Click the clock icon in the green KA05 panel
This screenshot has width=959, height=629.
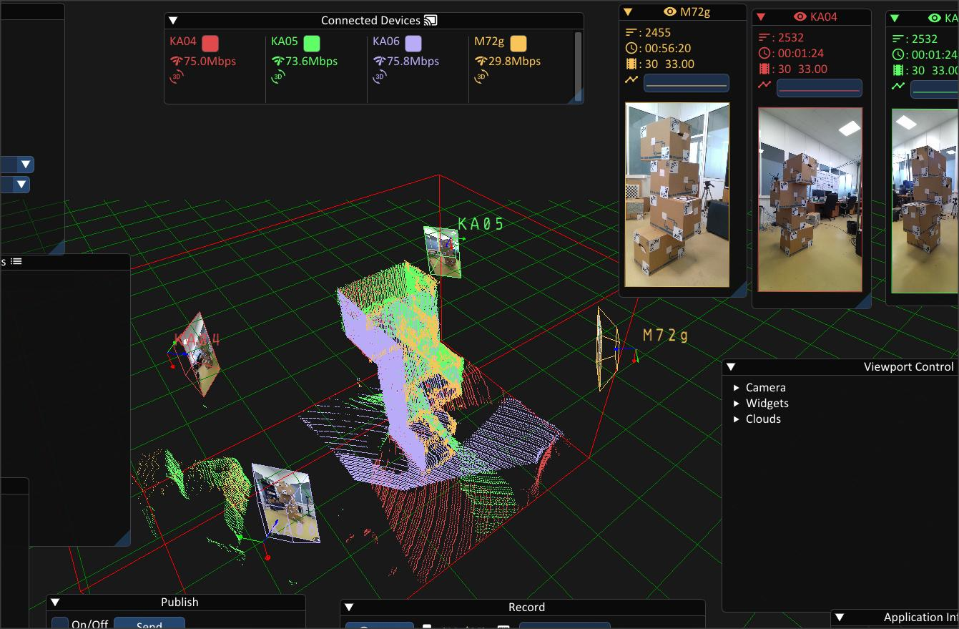898,54
